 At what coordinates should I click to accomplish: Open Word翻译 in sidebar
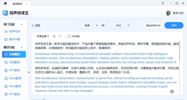[14, 86]
